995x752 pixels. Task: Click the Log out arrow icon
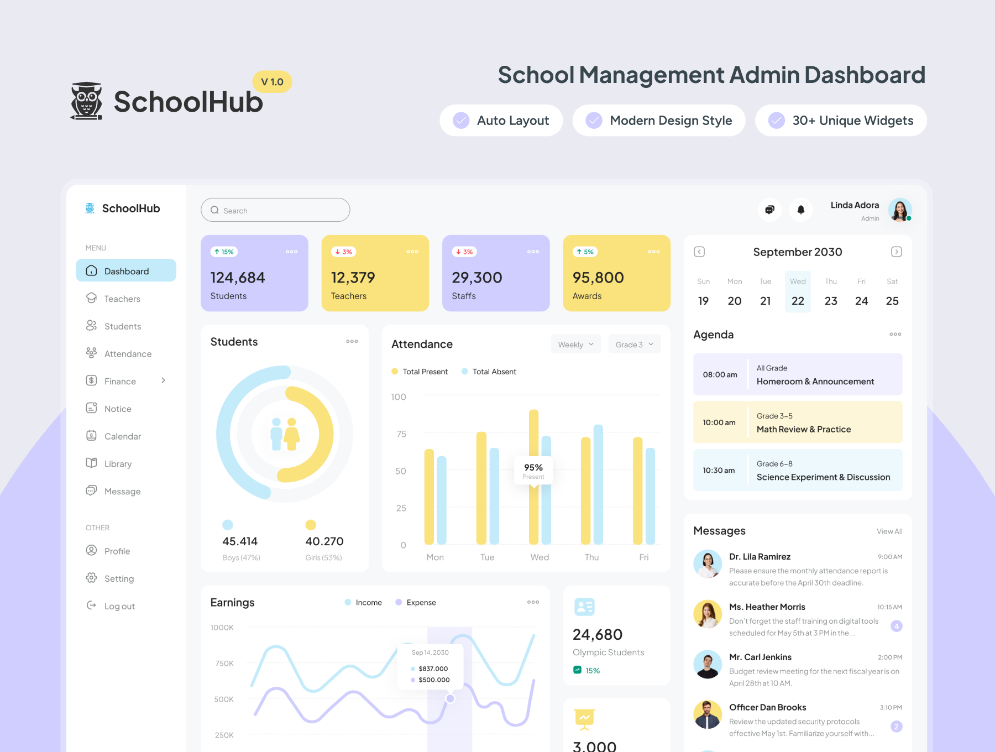92,605
